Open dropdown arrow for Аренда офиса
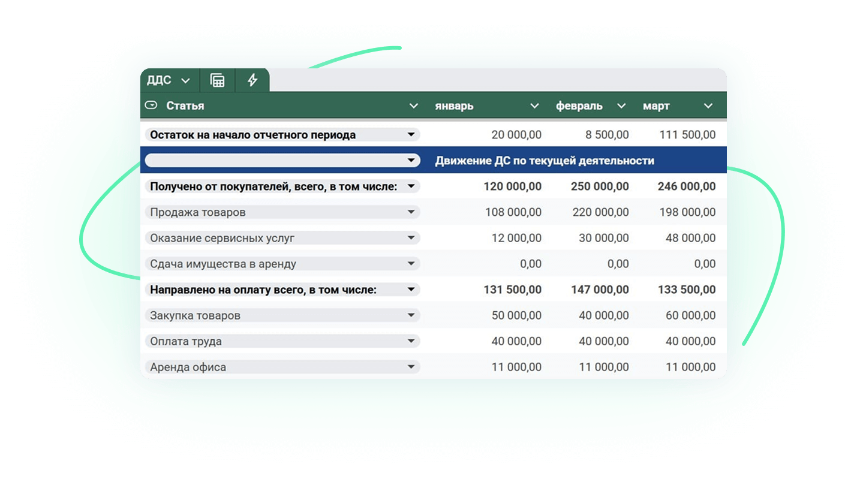866x479 pixels. pos(411,367)
